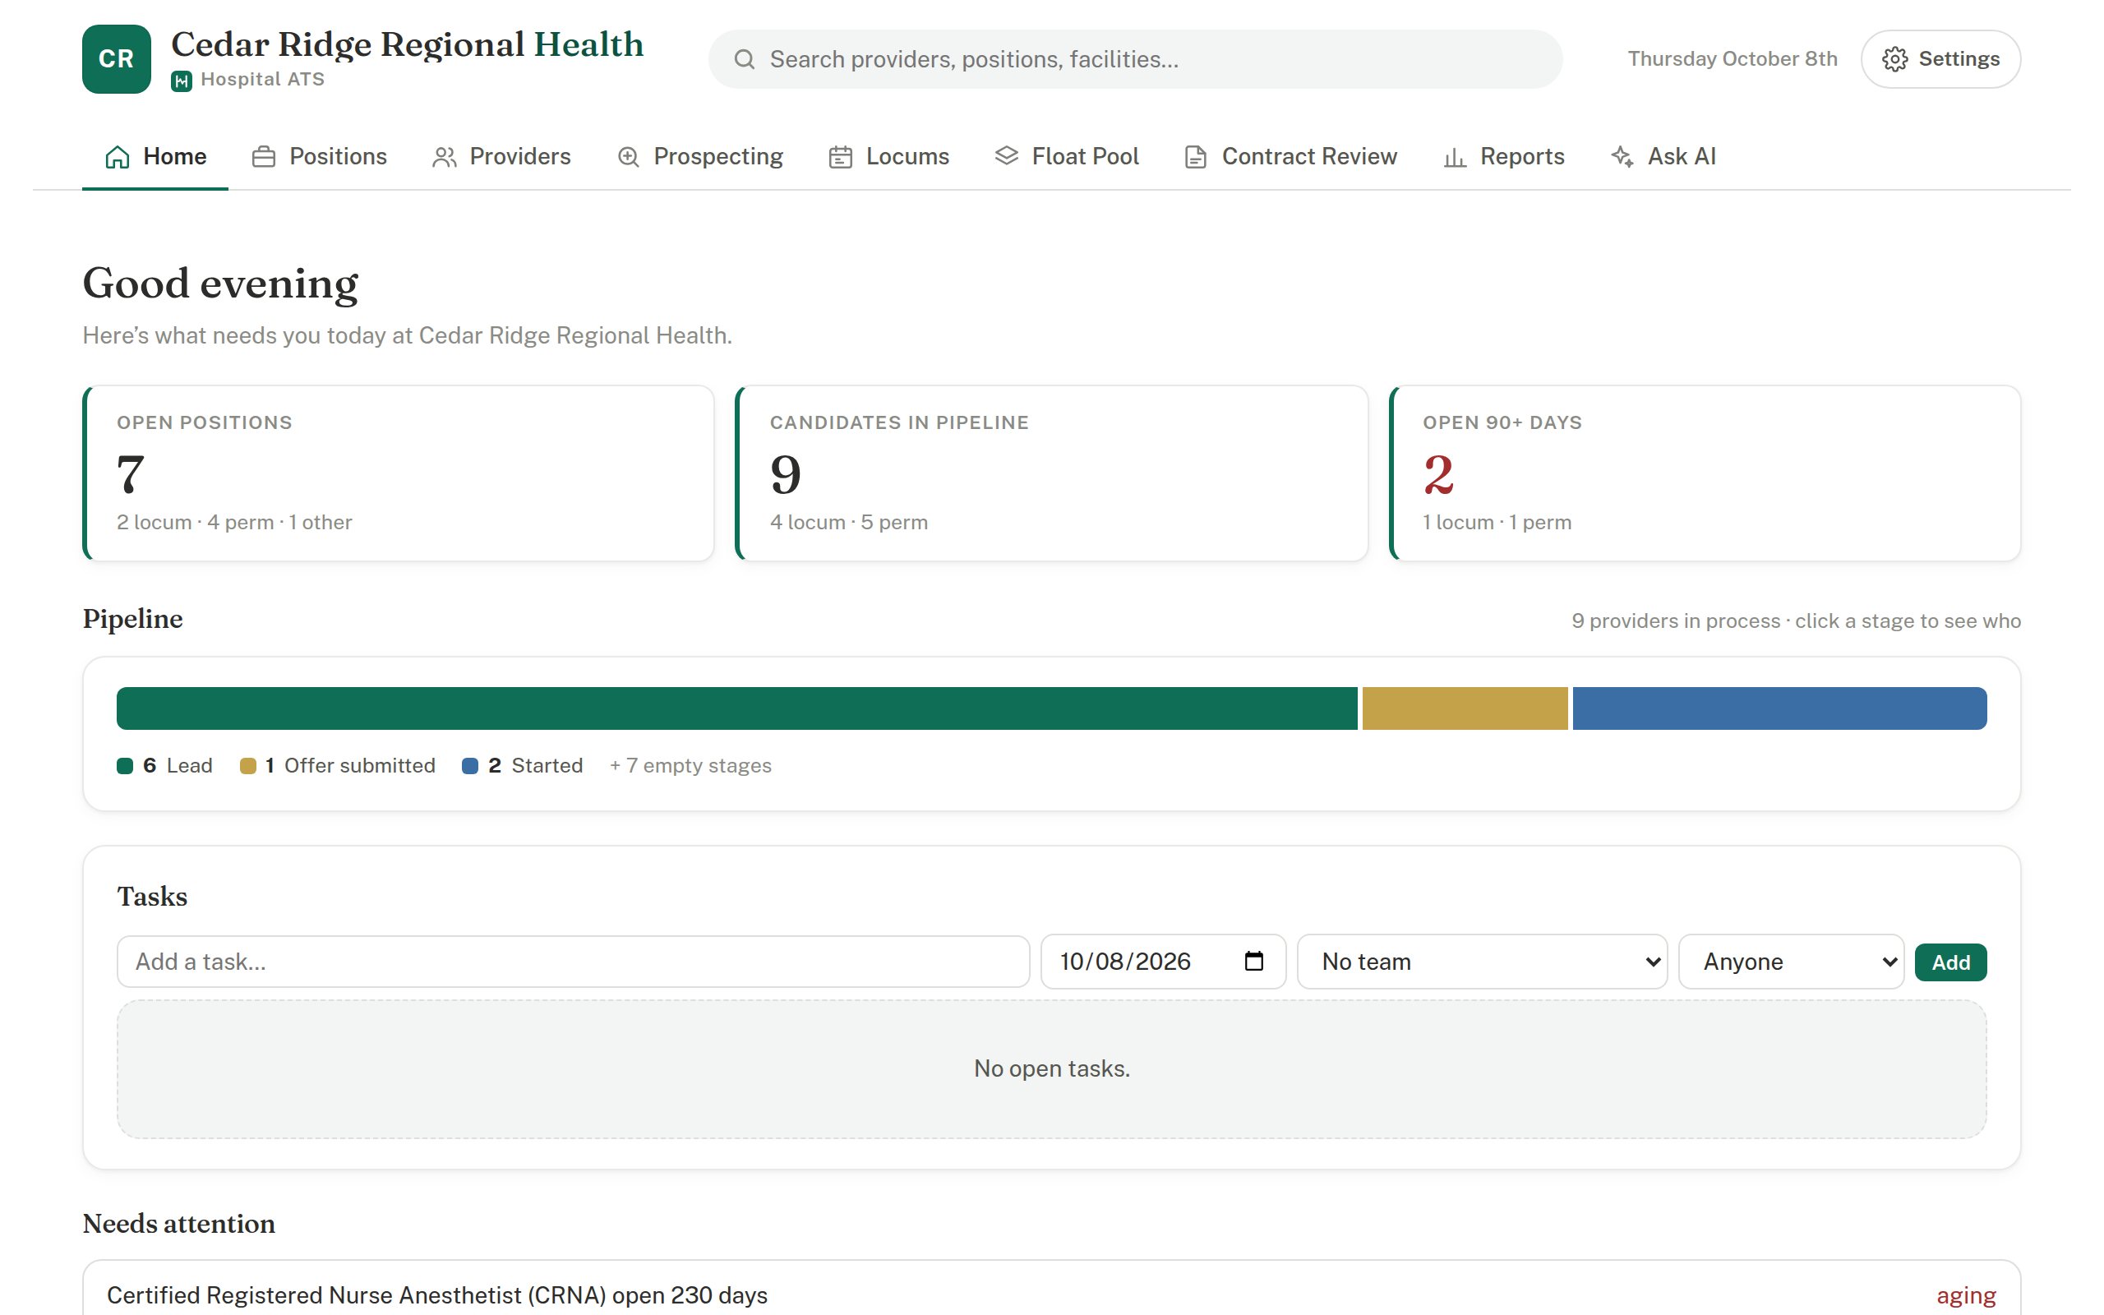Navigate to the Locums tab
The height and width of the screenshot is (1315, 2104).
click(x=888, y=156)
